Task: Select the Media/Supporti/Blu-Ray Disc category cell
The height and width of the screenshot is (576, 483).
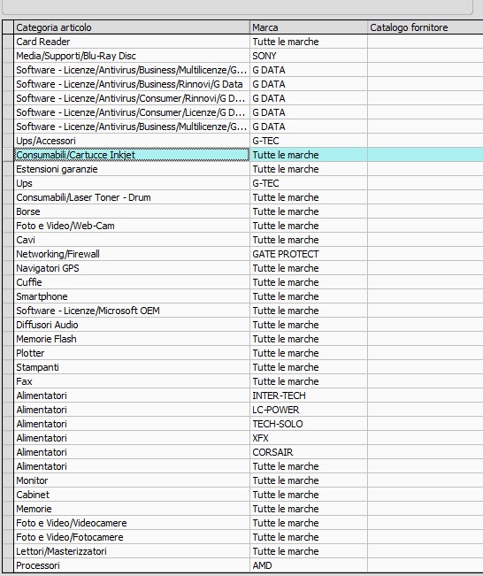Action: (x=132, y=56)
